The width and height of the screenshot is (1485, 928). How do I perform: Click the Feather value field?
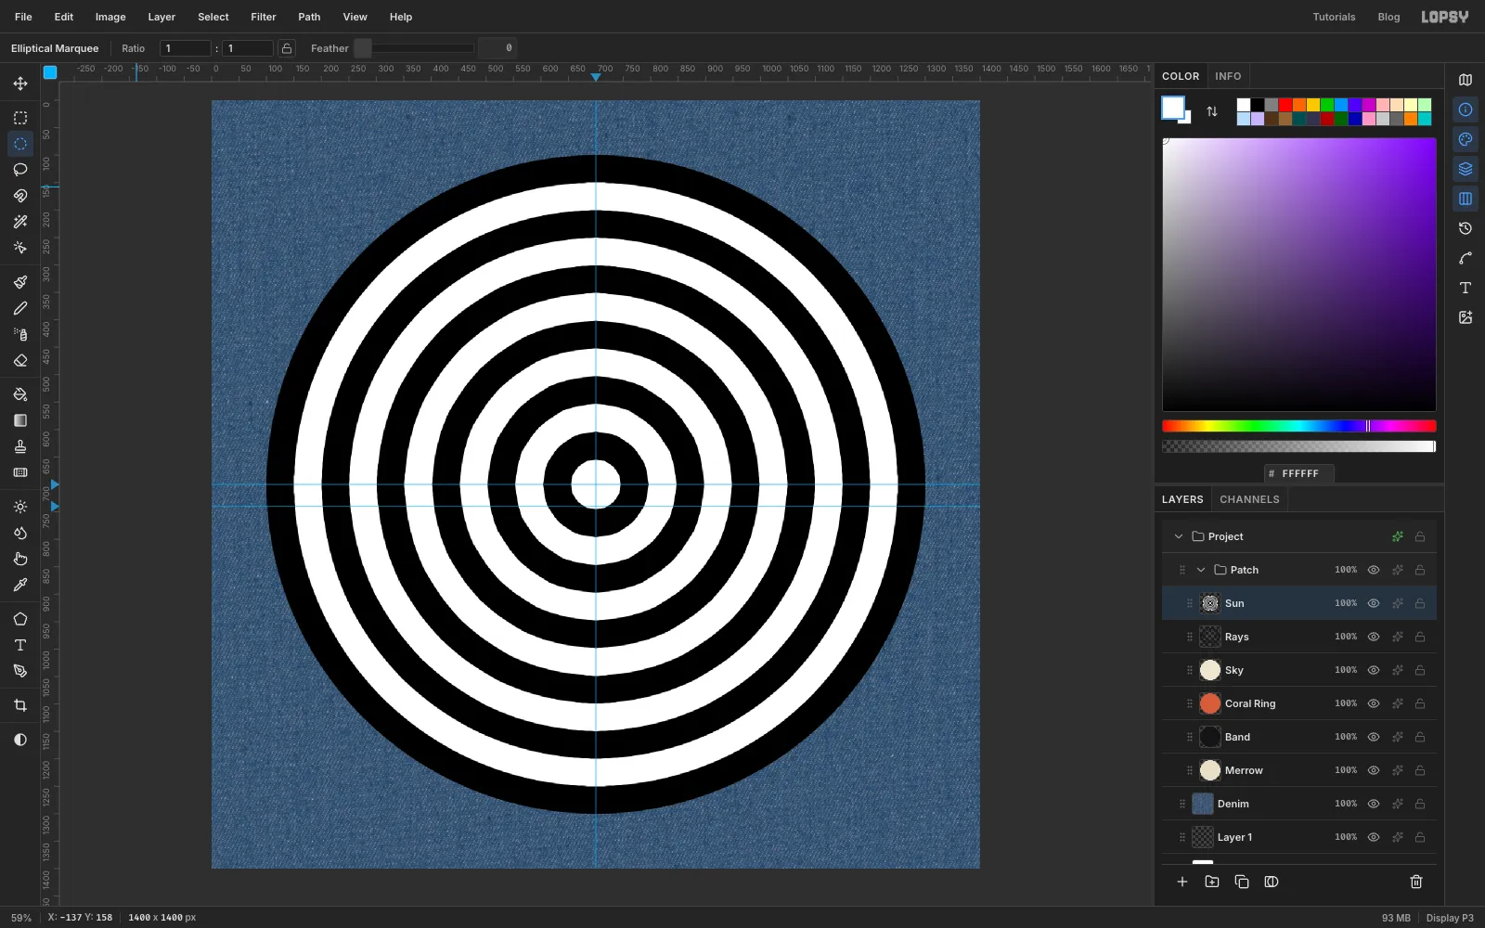point(497,48)
